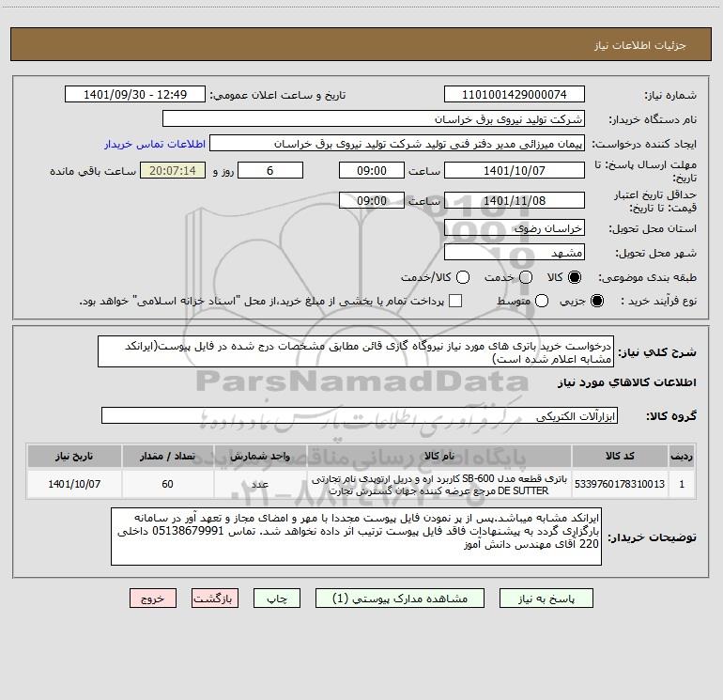Click the واحد شمارش column header
Screen dimensions: 723x700
(260, 456)
